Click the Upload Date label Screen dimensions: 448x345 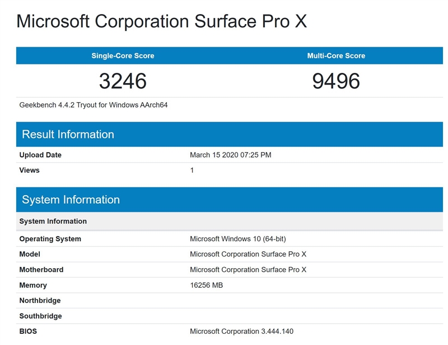coord(40,155)
